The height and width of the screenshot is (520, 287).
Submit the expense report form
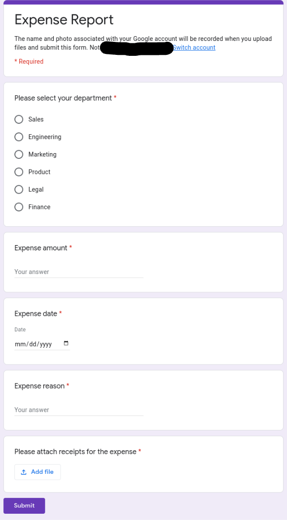click(24, 506)
